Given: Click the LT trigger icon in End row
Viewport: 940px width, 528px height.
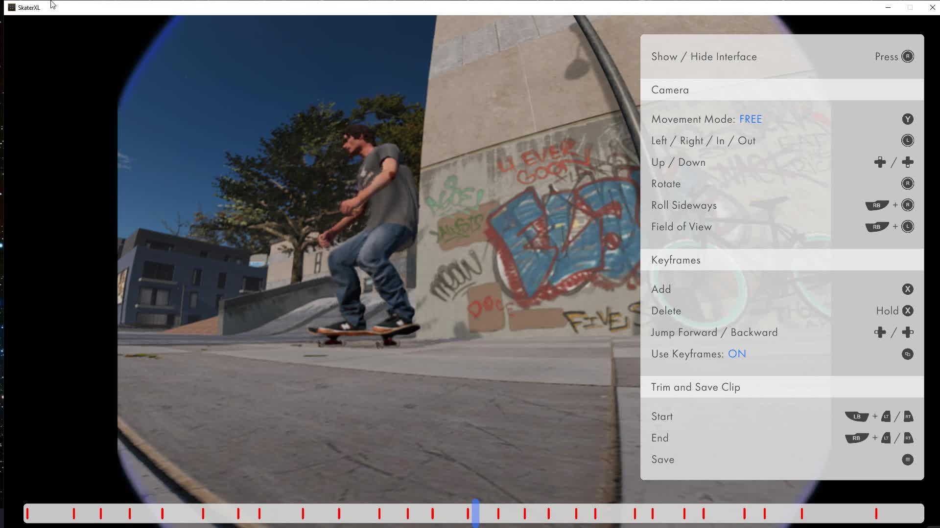Looking at the screenshot, I should (x=886, y=438).
